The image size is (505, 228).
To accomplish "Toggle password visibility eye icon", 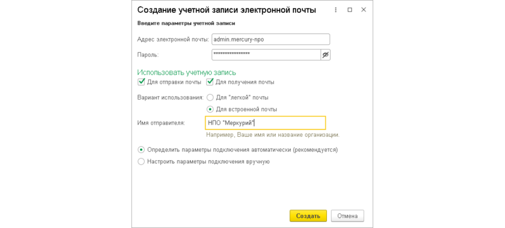I will (325, 55).
